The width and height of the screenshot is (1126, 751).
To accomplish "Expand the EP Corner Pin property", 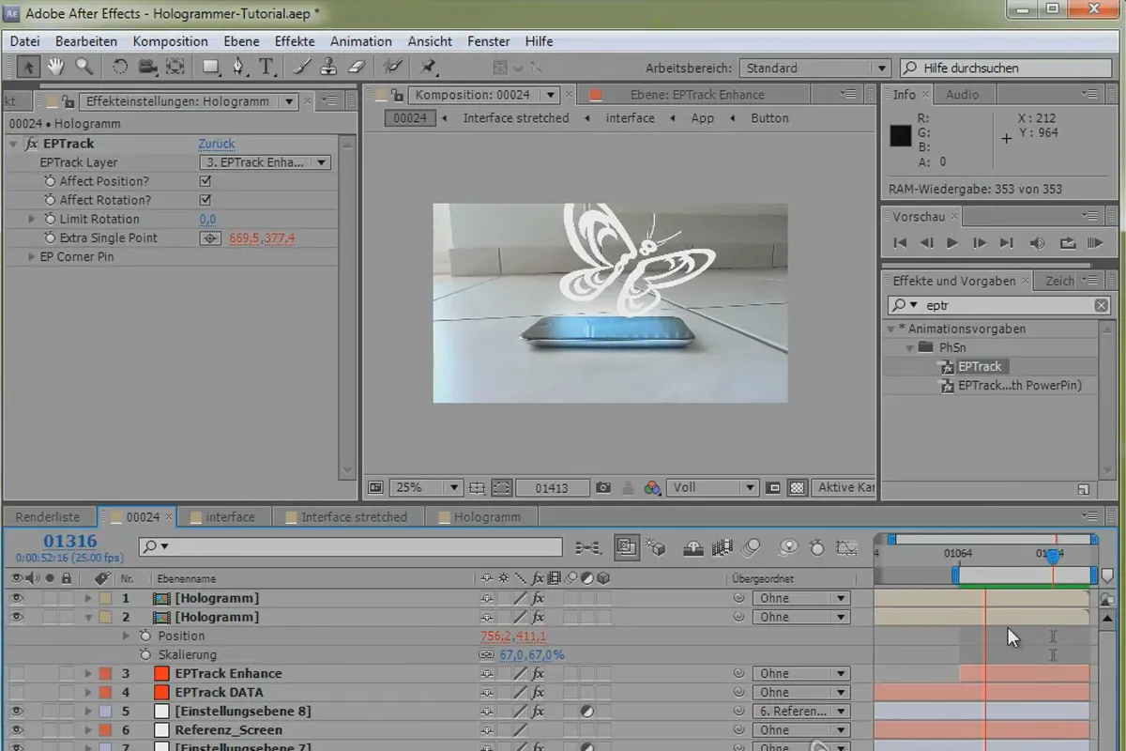I will (x=32, y=256).
